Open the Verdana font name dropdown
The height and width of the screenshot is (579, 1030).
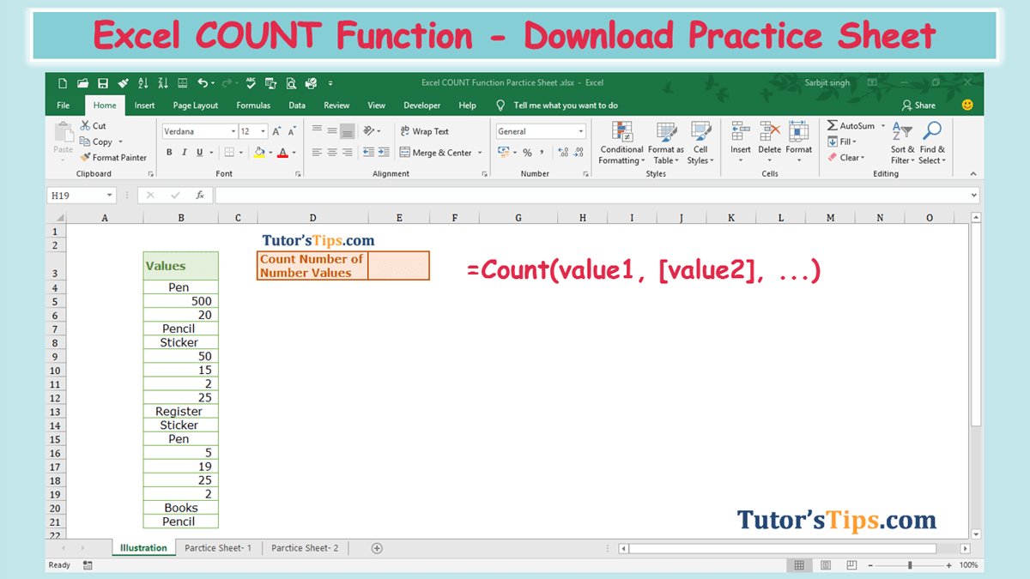233,131
